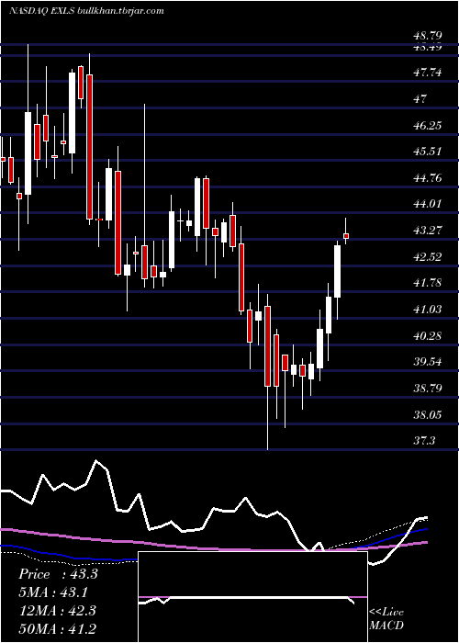The width and height of the screenshot is (459, 643).
Task: Click the 5MA : 43.1 readout
Action: coord(53,592)
